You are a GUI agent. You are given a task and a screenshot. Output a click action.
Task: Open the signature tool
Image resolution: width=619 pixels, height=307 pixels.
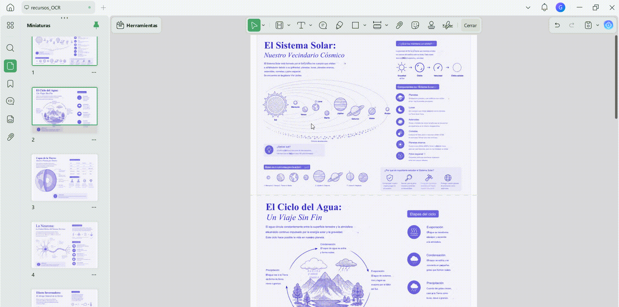[x=448, y=25]
